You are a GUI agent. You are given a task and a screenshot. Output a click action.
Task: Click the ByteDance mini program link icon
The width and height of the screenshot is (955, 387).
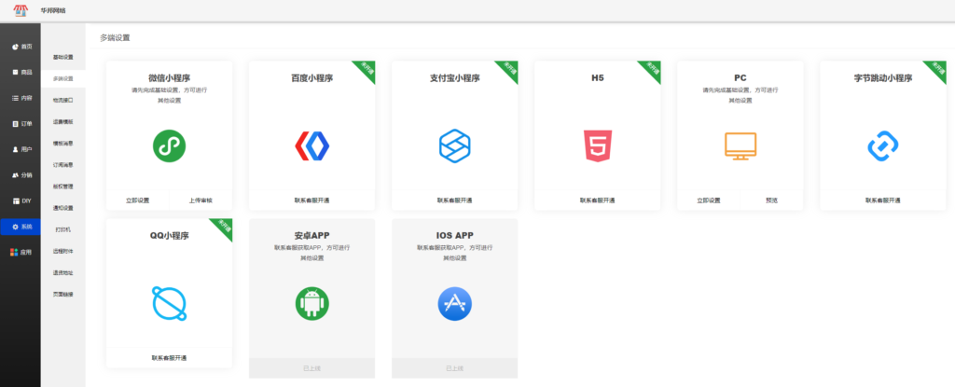pyautogui.click(x=883, y=145)
